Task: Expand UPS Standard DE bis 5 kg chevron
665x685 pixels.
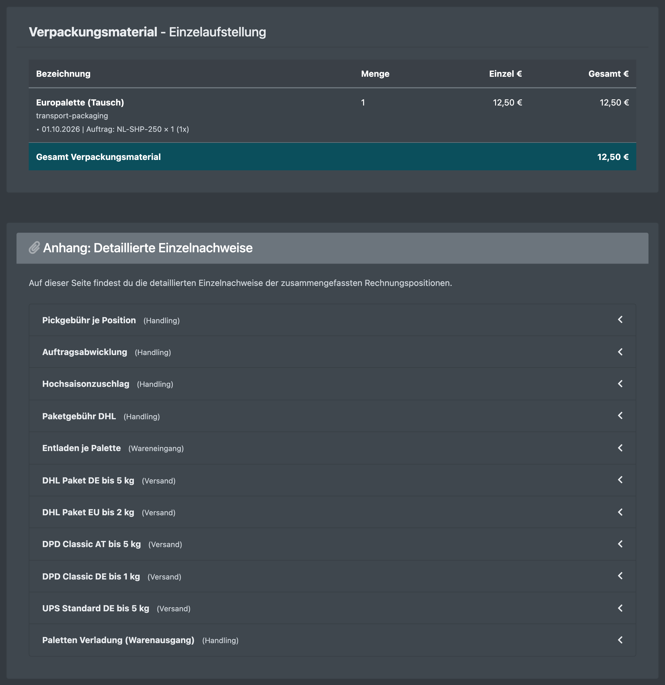Action: click(x=620, y=608)
